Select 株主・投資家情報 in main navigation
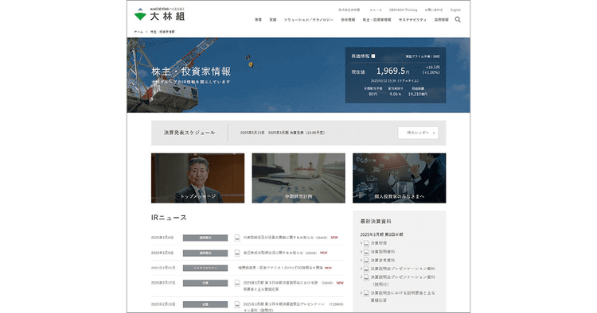 tap(377, 20)
